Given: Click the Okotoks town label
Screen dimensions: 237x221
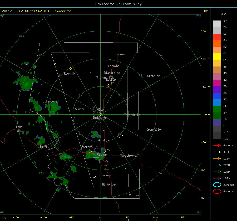Looking at the screenshot, I should 105,175.
